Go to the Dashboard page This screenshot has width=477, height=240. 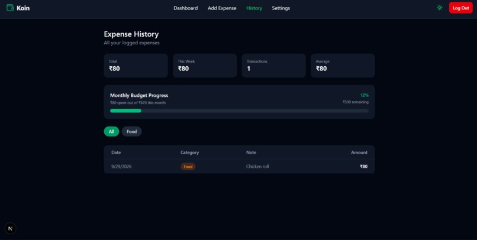[x=186, y=8]
